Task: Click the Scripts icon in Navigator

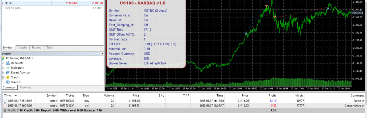Action: pos(8,77)
